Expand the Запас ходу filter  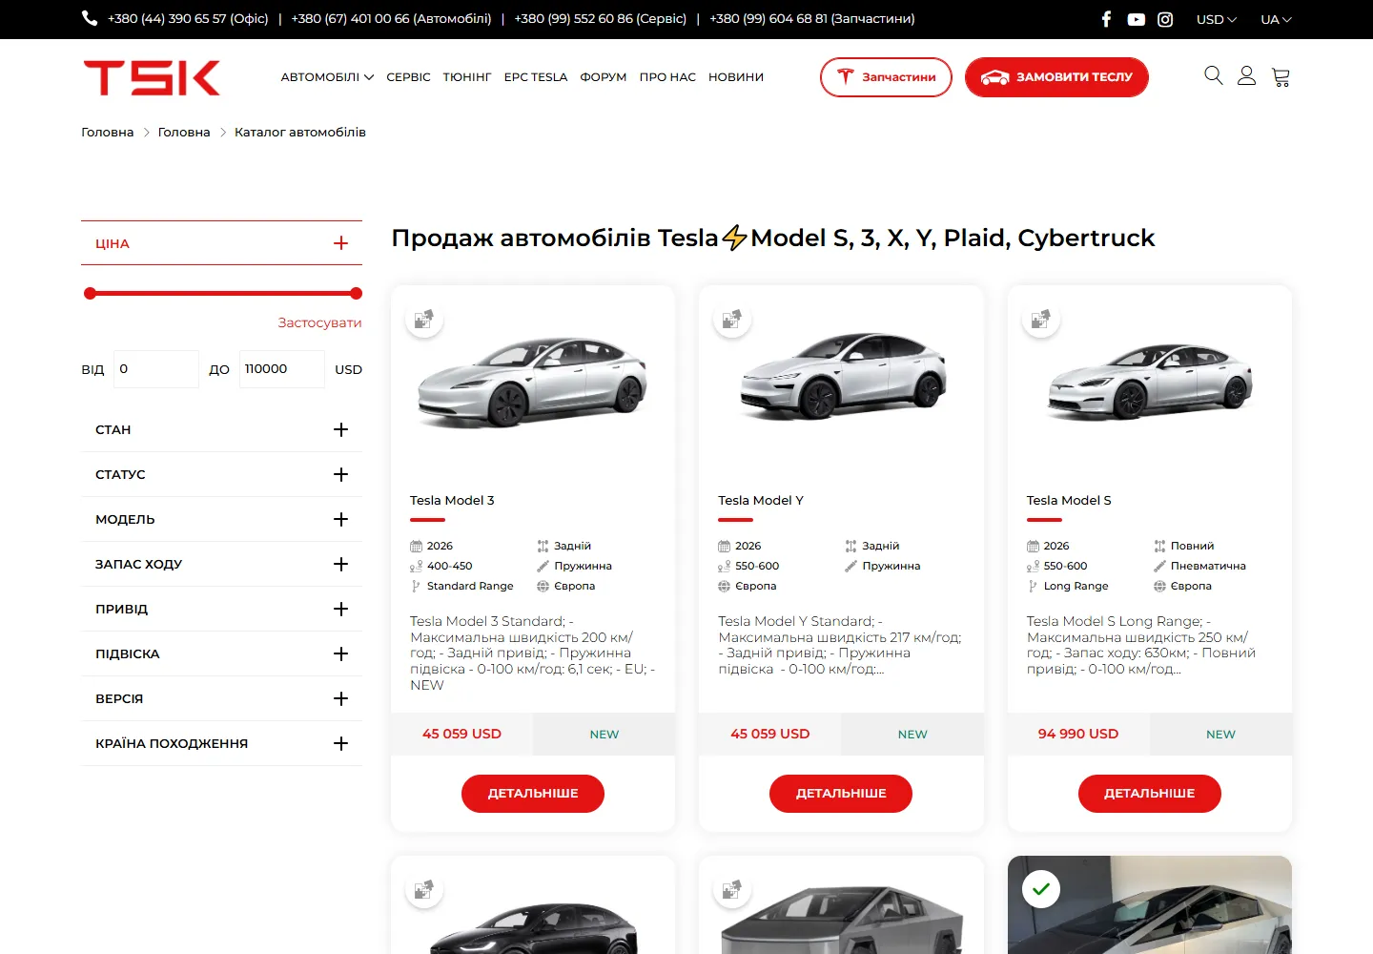pyautogui.click(x=221, y=564)
